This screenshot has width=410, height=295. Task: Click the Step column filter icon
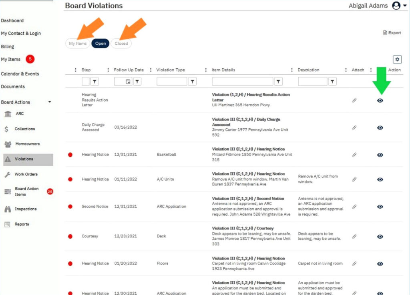click(94, 82)
